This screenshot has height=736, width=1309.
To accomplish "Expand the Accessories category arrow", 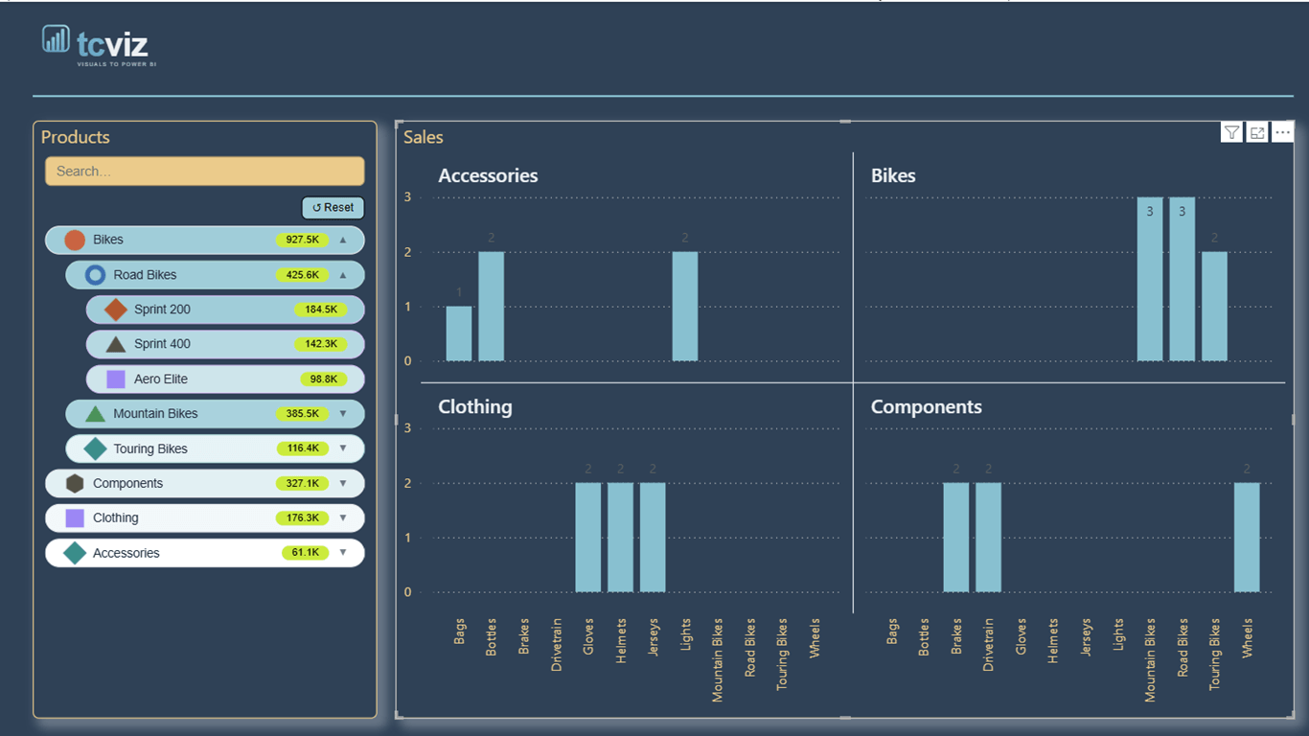I will click(343, 553).
